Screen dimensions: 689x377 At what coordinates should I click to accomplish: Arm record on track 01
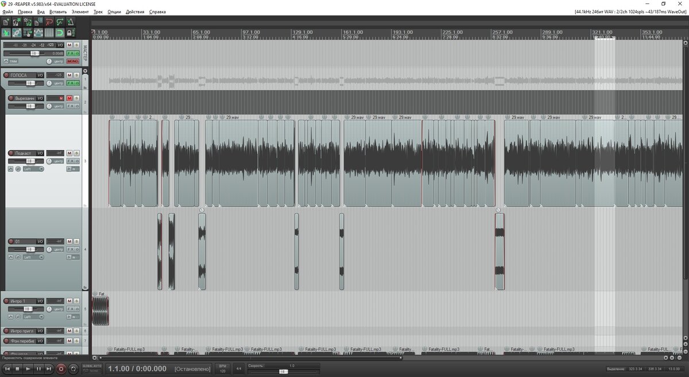coord(11,242)
